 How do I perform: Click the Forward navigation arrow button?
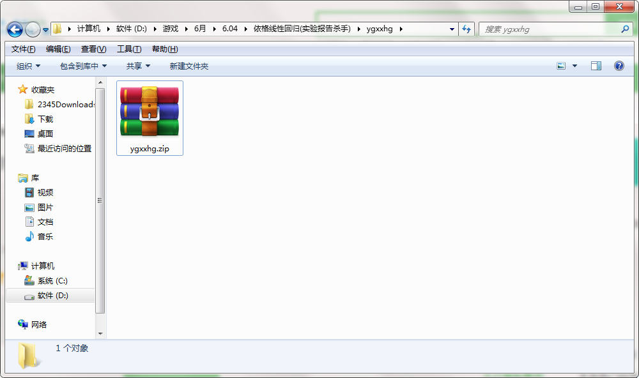[32, 29]
